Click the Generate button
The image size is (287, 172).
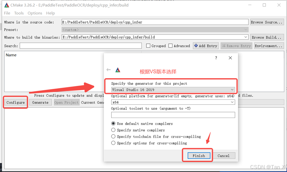40,102
